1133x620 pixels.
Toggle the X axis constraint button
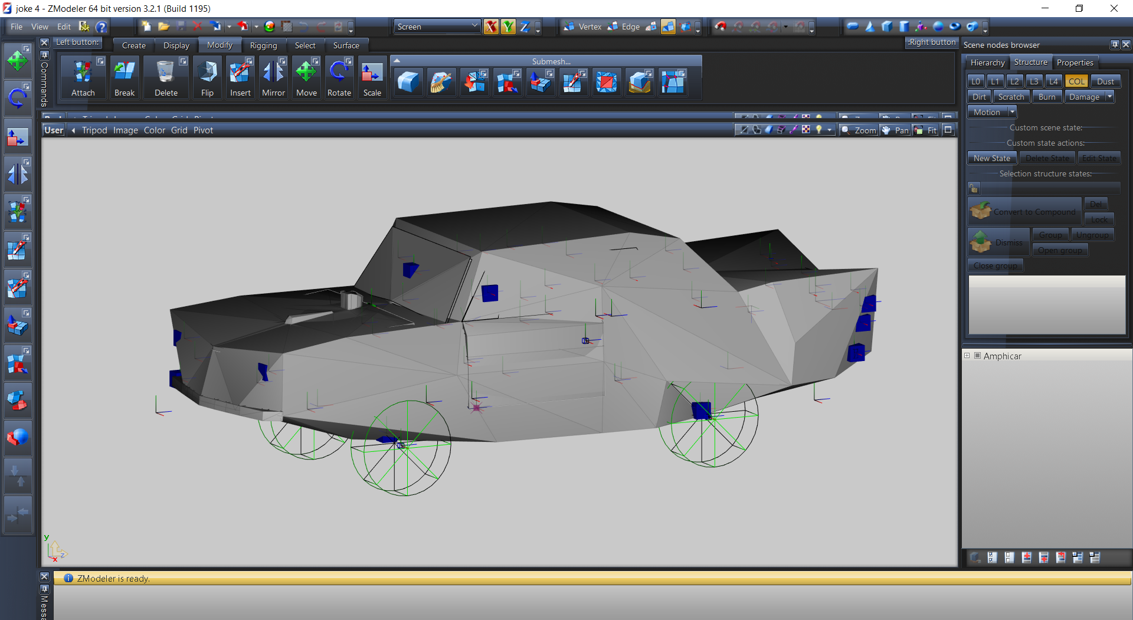491,27
